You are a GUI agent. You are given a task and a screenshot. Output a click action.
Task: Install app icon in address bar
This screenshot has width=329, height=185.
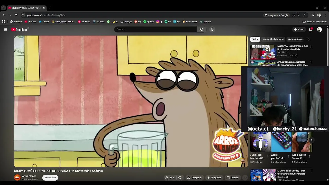(x=293, y=15)
